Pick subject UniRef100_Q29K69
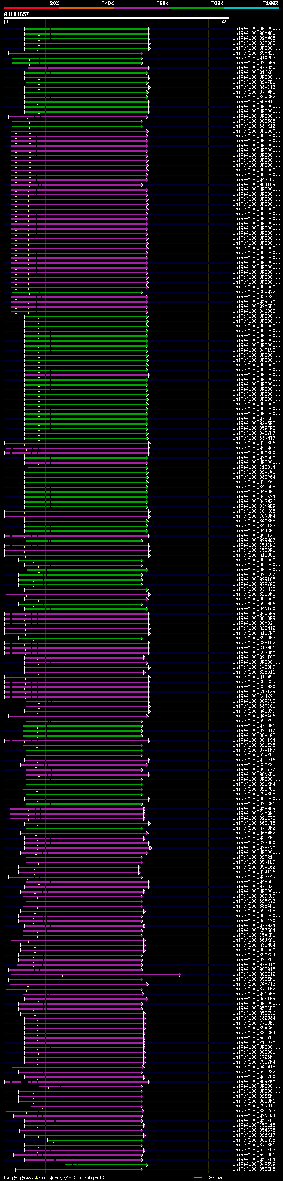 (254, 482)
